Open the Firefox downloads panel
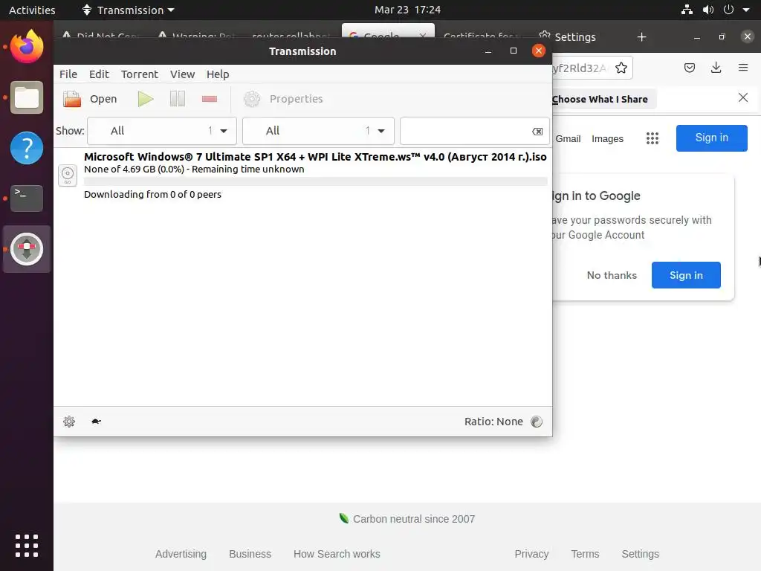 716,68
